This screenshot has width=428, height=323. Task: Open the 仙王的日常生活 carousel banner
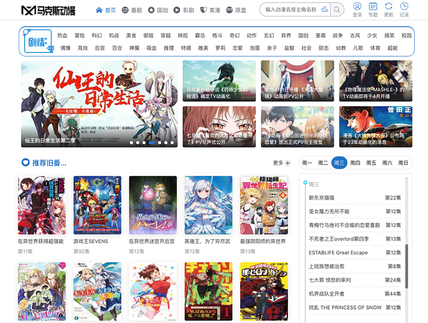click(100, 104)
